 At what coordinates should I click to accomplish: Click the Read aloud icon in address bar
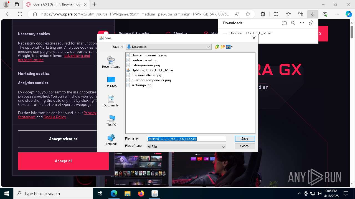click(x=237, y=14)
